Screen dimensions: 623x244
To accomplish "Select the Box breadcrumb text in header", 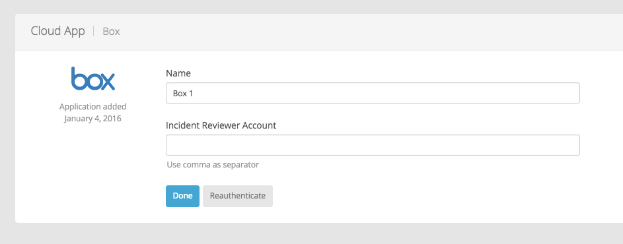I will (111, 32).
